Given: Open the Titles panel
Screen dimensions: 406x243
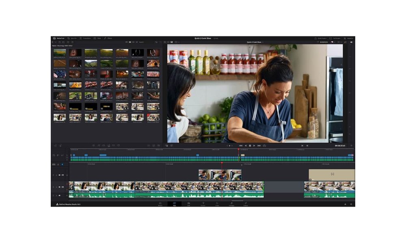Looking at the screenshot, I should pyautogui.click(x=98, y=38).
